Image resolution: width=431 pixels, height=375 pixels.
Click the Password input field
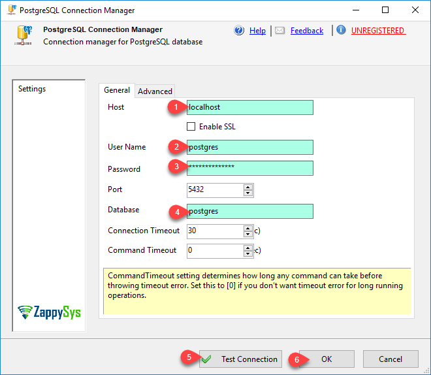point(250,168)
